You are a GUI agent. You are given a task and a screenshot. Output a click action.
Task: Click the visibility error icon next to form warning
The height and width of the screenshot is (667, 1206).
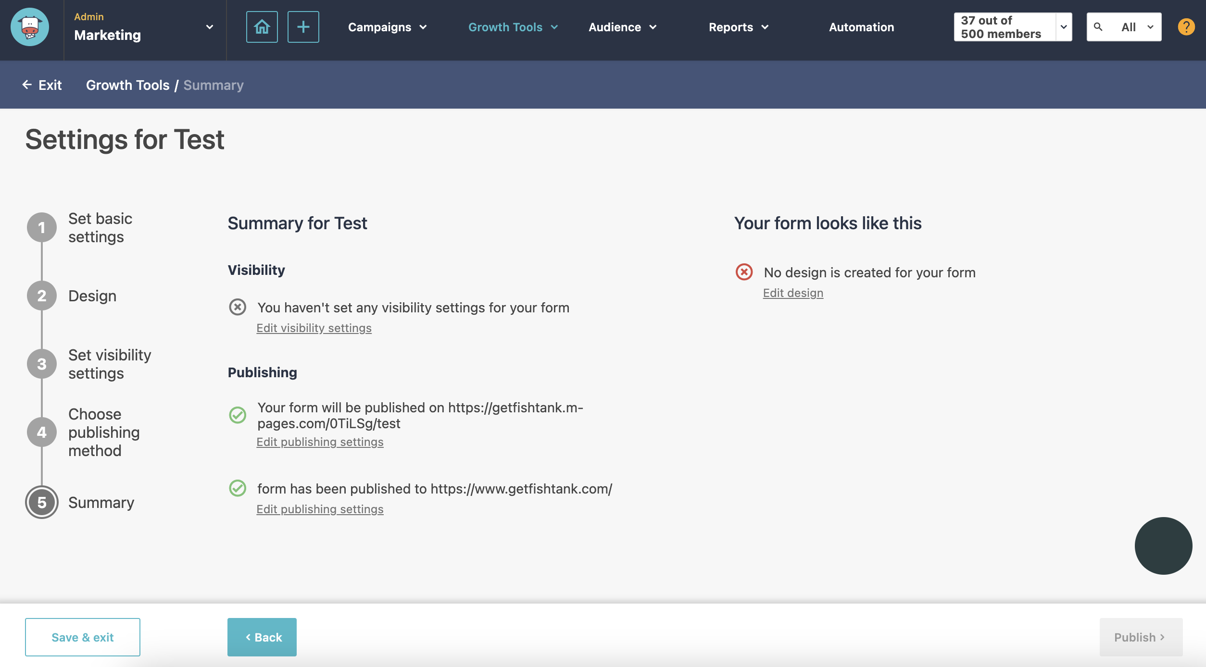[237, 307]
